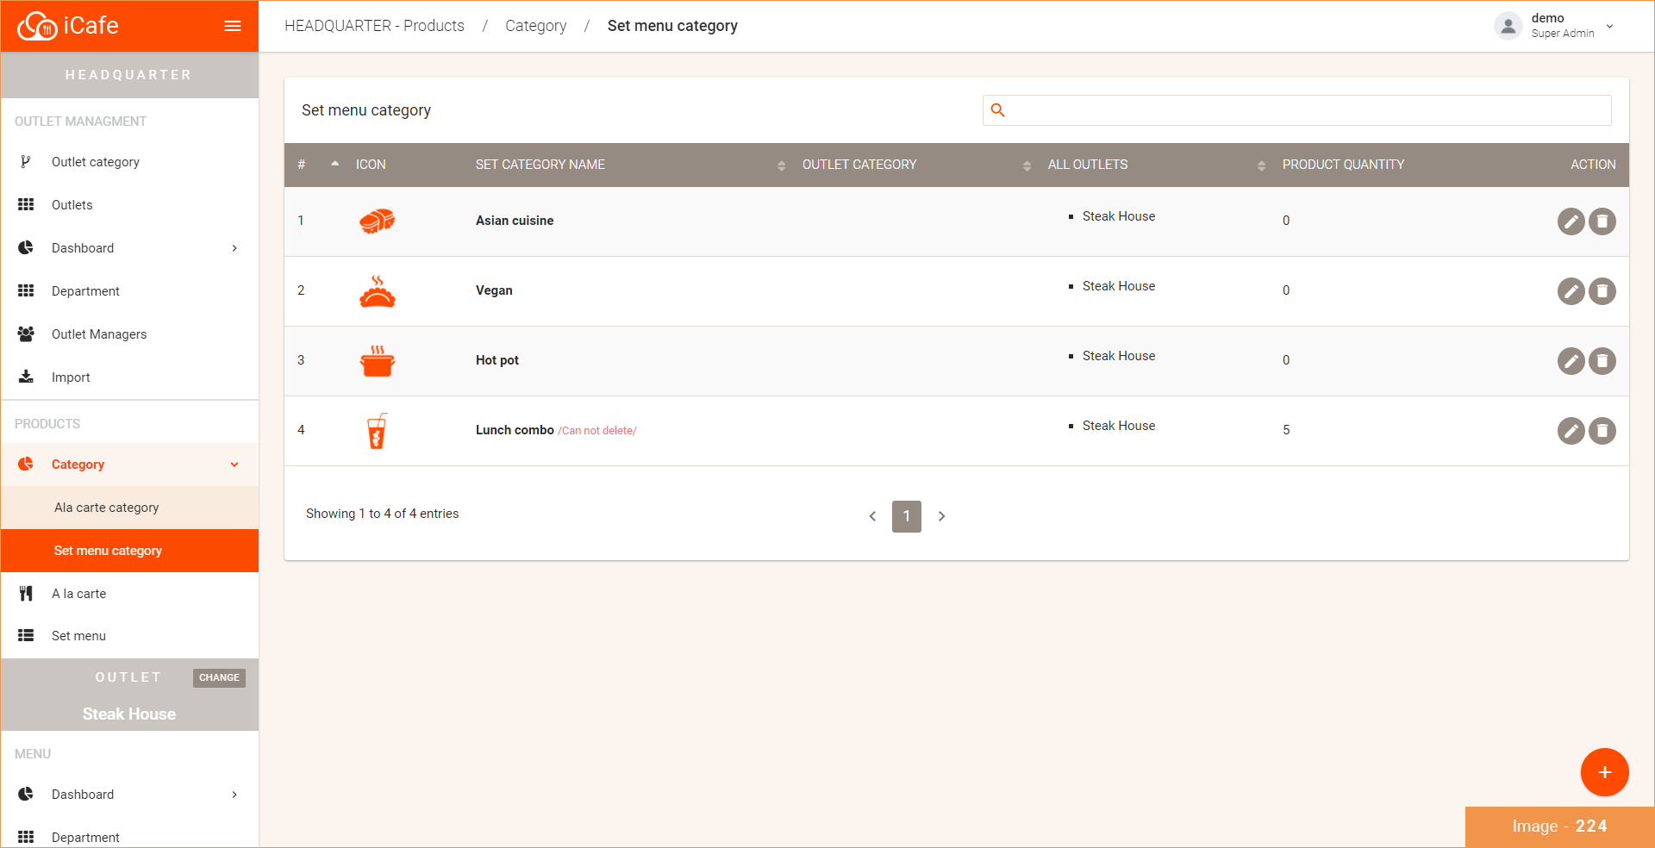Click the Import download icon
1655x848 pixels.
point(26,377)
